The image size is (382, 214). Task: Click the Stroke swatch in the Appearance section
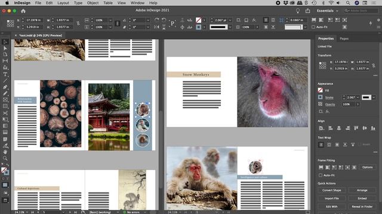321,97
